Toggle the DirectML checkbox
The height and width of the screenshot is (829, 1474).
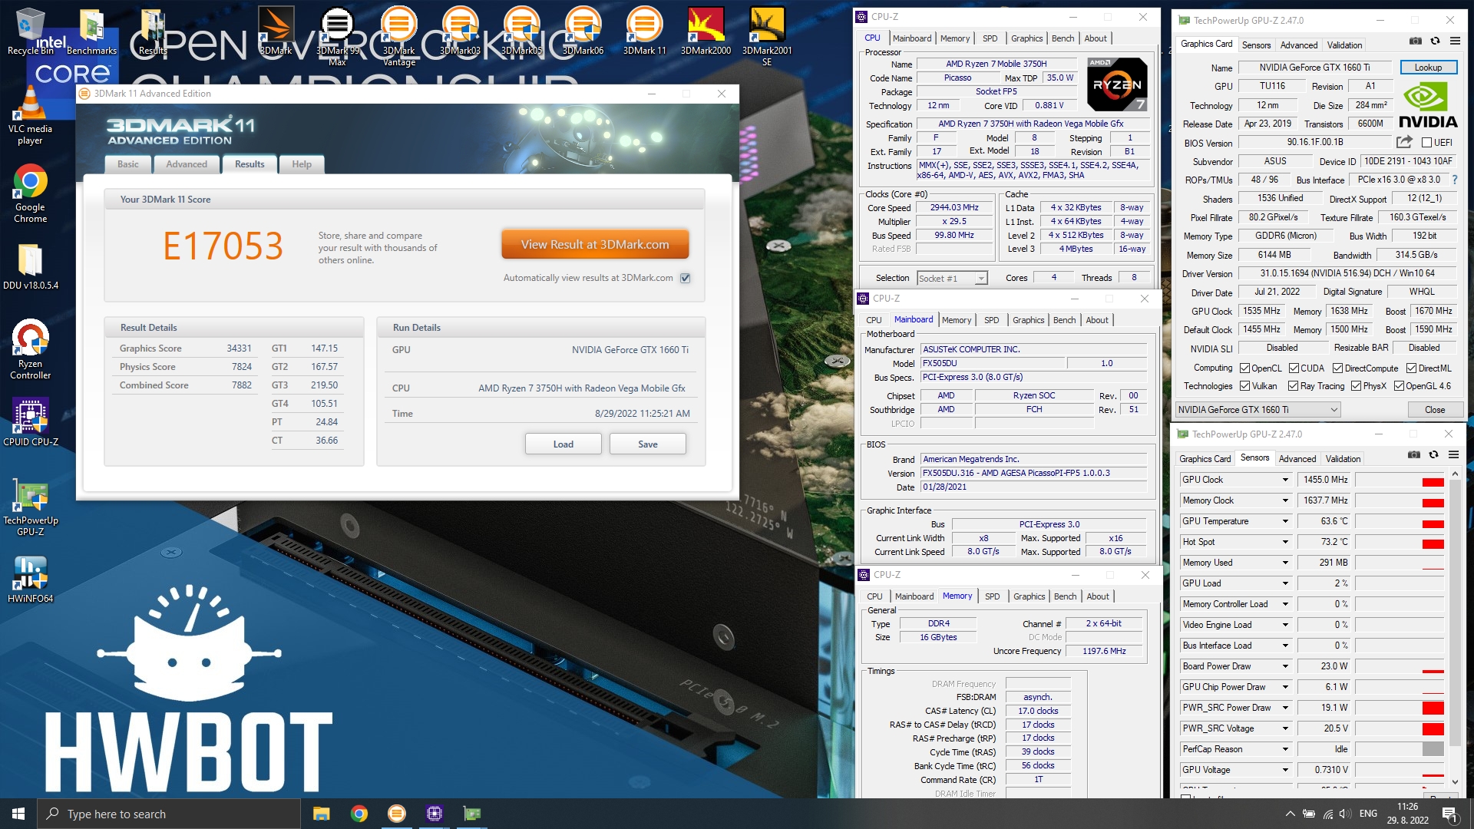pyautogui.click(x=1411, y=368)
